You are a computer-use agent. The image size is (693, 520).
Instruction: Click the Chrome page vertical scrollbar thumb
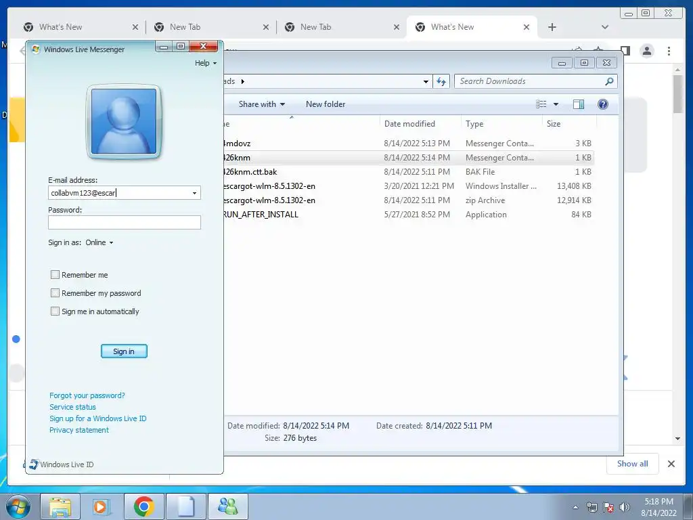pyautogui.click(x=678, y=94)
